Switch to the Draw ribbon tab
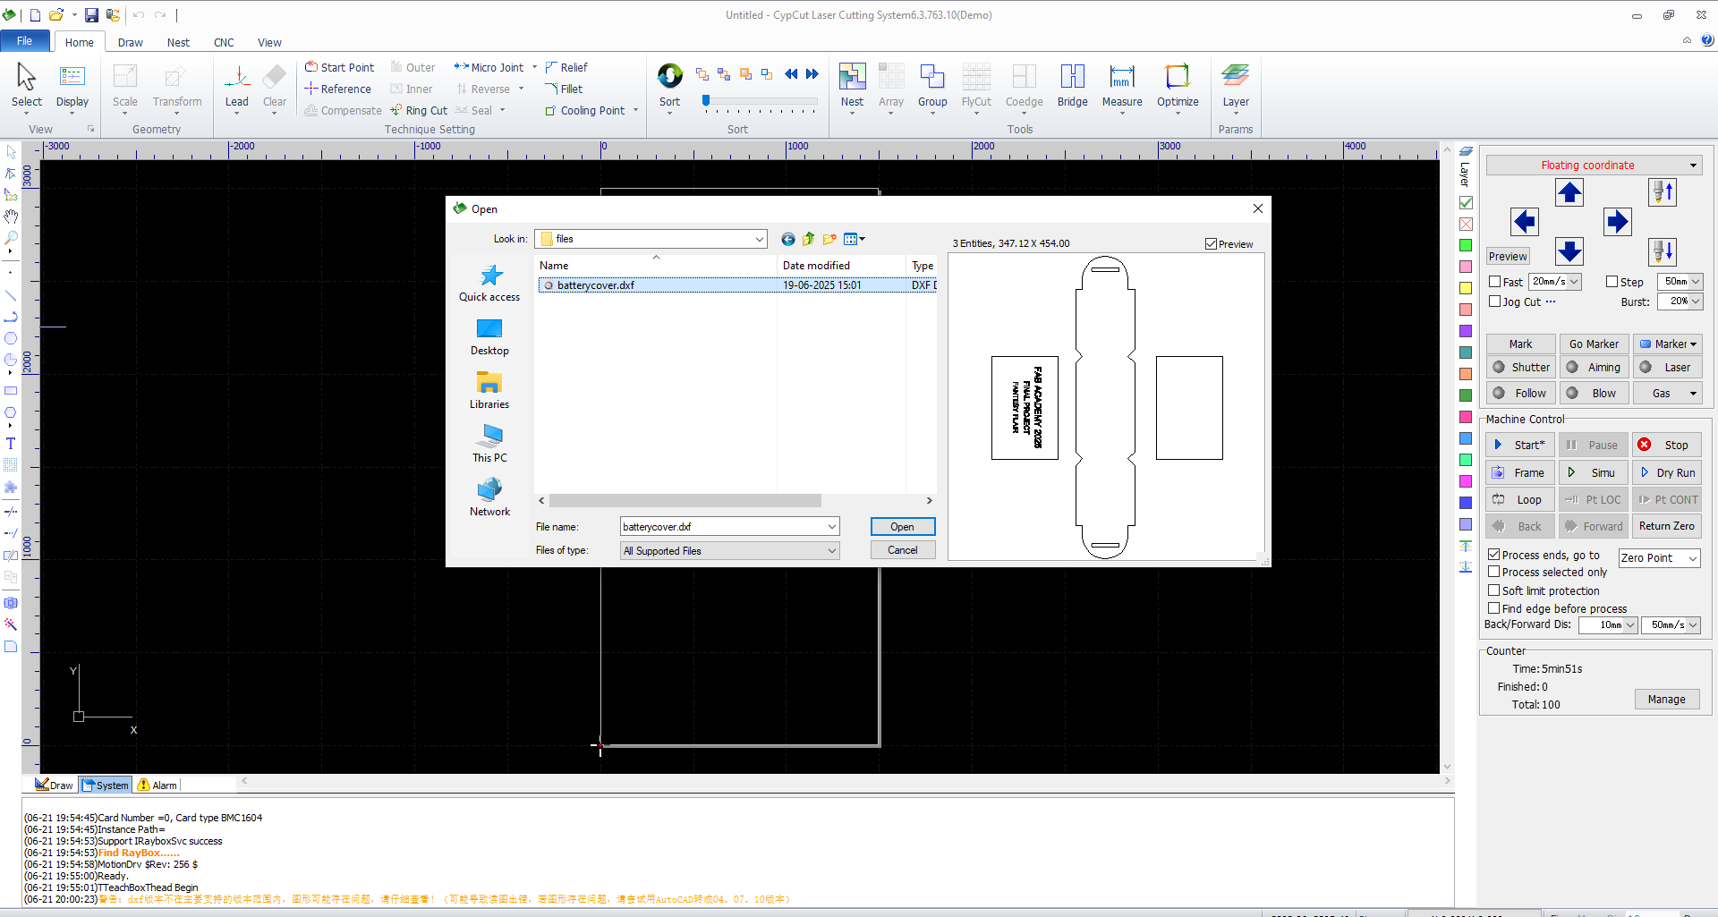The image size is (1718, 917). point(131,42)
